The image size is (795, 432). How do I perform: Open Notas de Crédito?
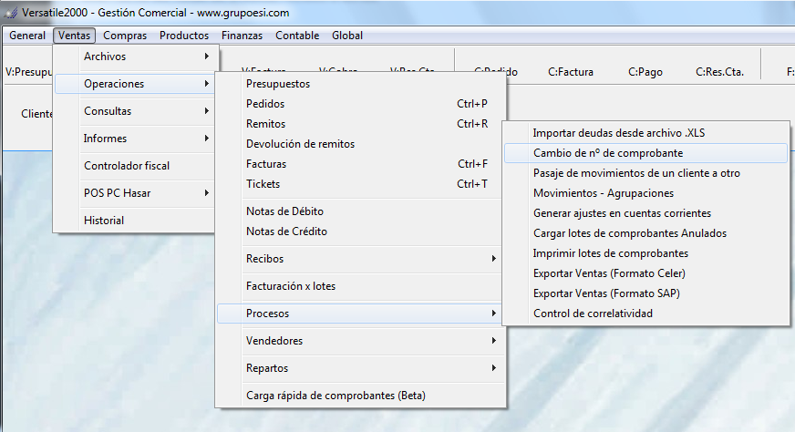(286, 231)
